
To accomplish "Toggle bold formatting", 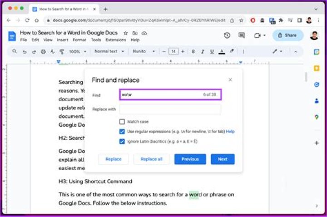I will (x=193, y=52).
